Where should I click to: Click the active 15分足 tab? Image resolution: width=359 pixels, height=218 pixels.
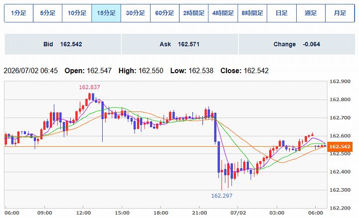tap(106, 13)
